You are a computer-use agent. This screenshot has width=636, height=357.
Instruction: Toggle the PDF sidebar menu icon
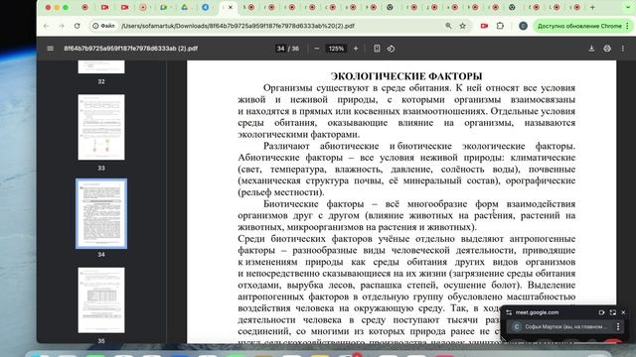pyautogui.click(x=51, y=49)
